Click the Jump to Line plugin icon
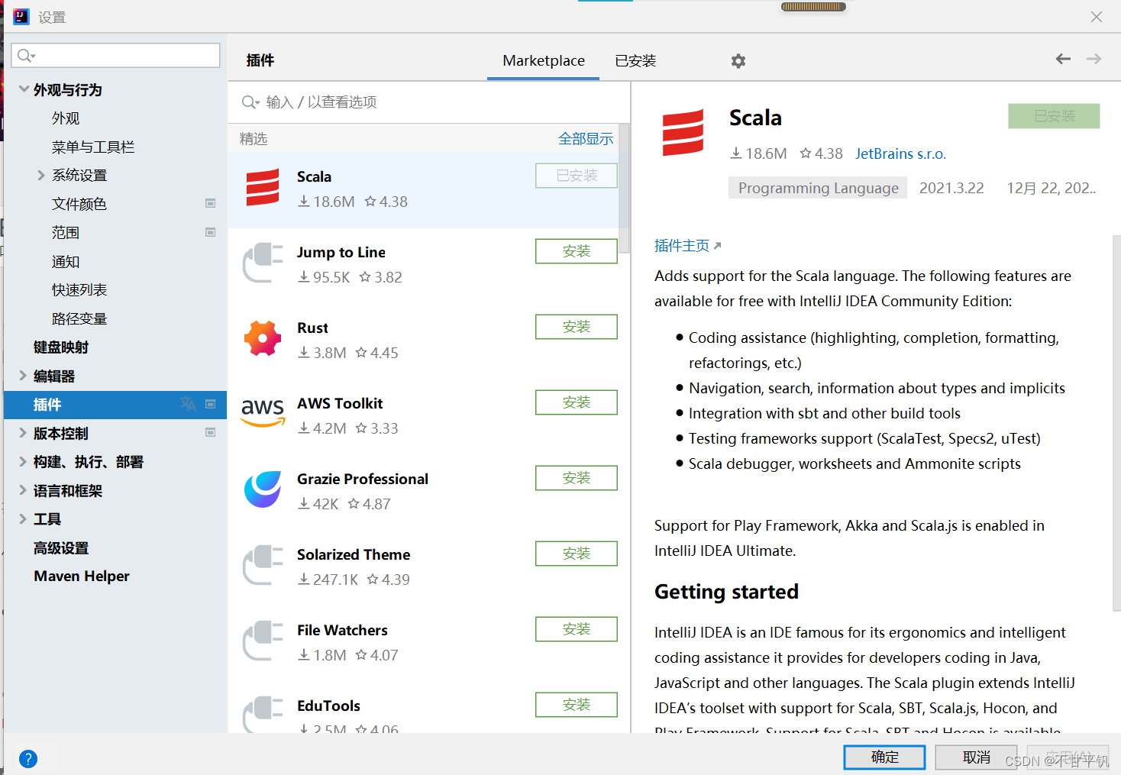Image resolution: width=1121 pixels, height=775 pixels. pyautogui.click(x=263, y=263)
